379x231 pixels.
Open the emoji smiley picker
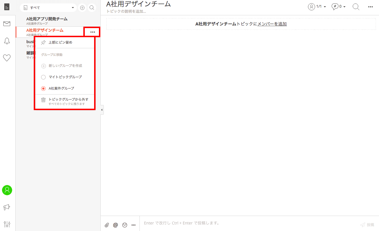(x=124, y=225)
